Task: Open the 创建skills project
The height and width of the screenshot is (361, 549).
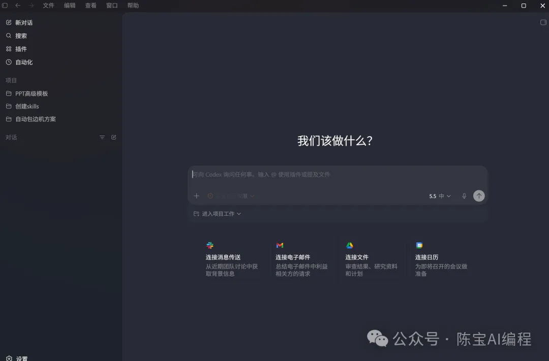Action: point(27,106)
